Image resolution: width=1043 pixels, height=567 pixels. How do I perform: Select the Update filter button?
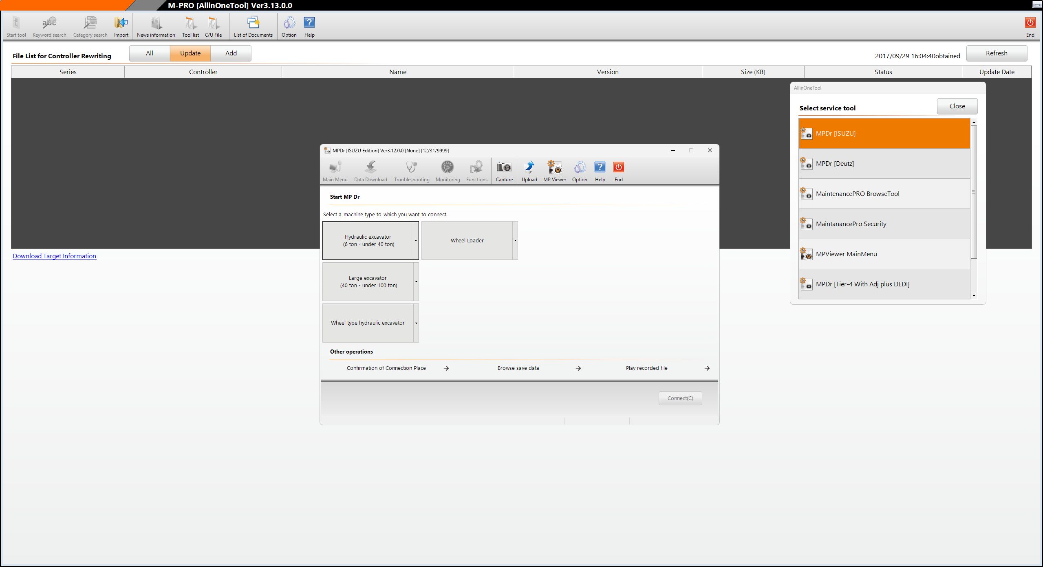click(x=190, y=53)
